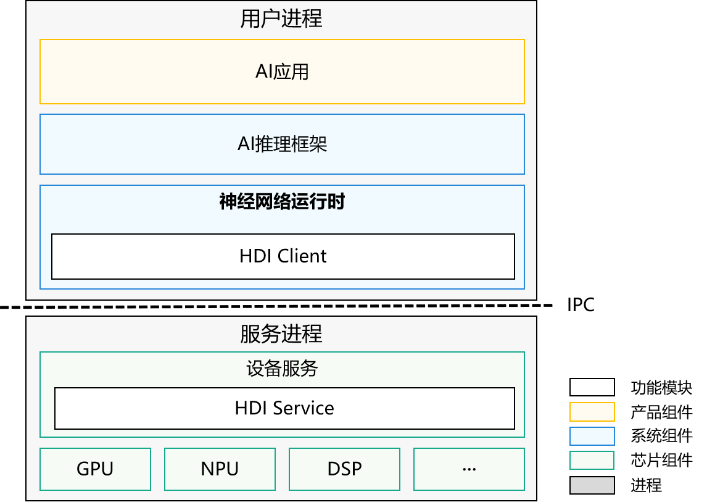Select the NPU hardware block

pyautogui.click(x=220, y=469)
